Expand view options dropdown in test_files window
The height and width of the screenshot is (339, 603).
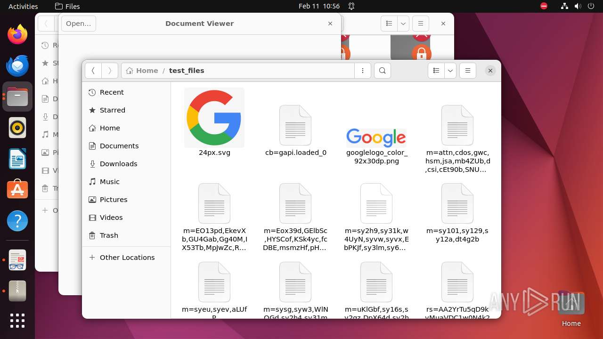point(450,71)
